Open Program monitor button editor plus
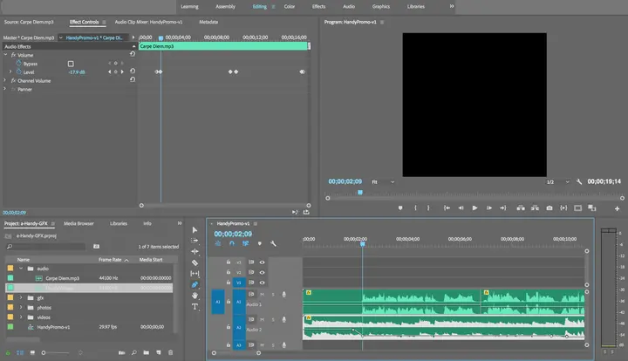Image resolution: width=628 pixels, height=361 pixels. tap(618, 208)
